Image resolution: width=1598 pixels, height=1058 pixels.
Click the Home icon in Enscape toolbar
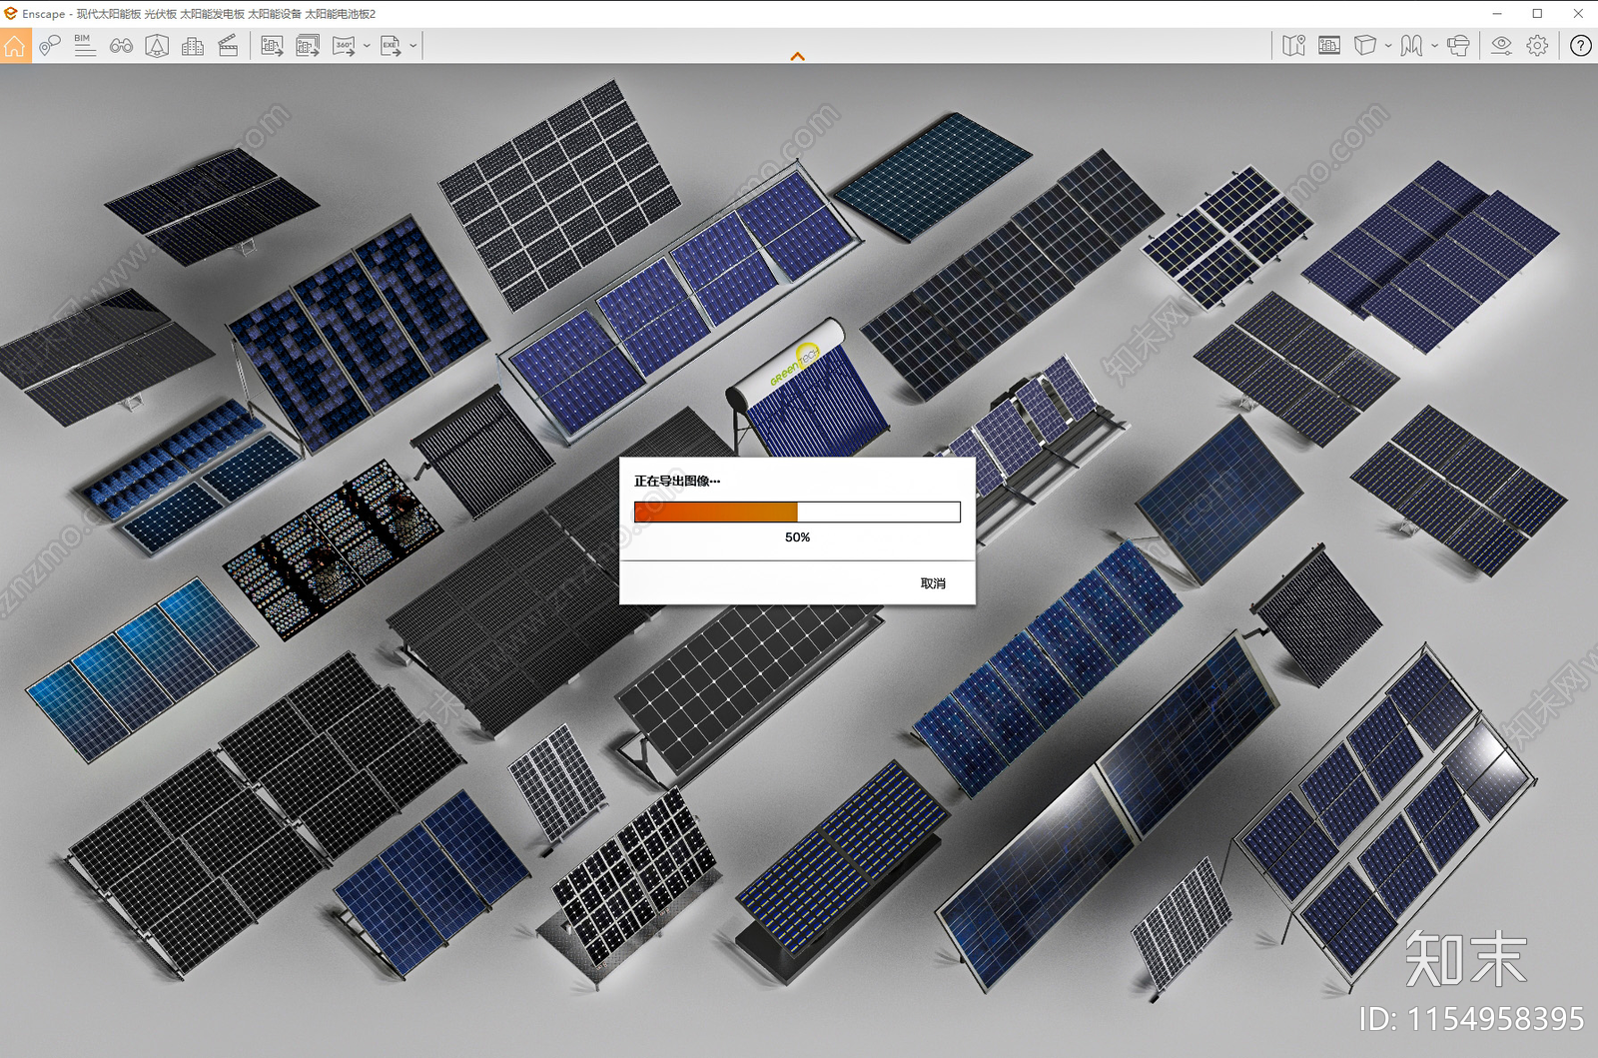(15, 46)
